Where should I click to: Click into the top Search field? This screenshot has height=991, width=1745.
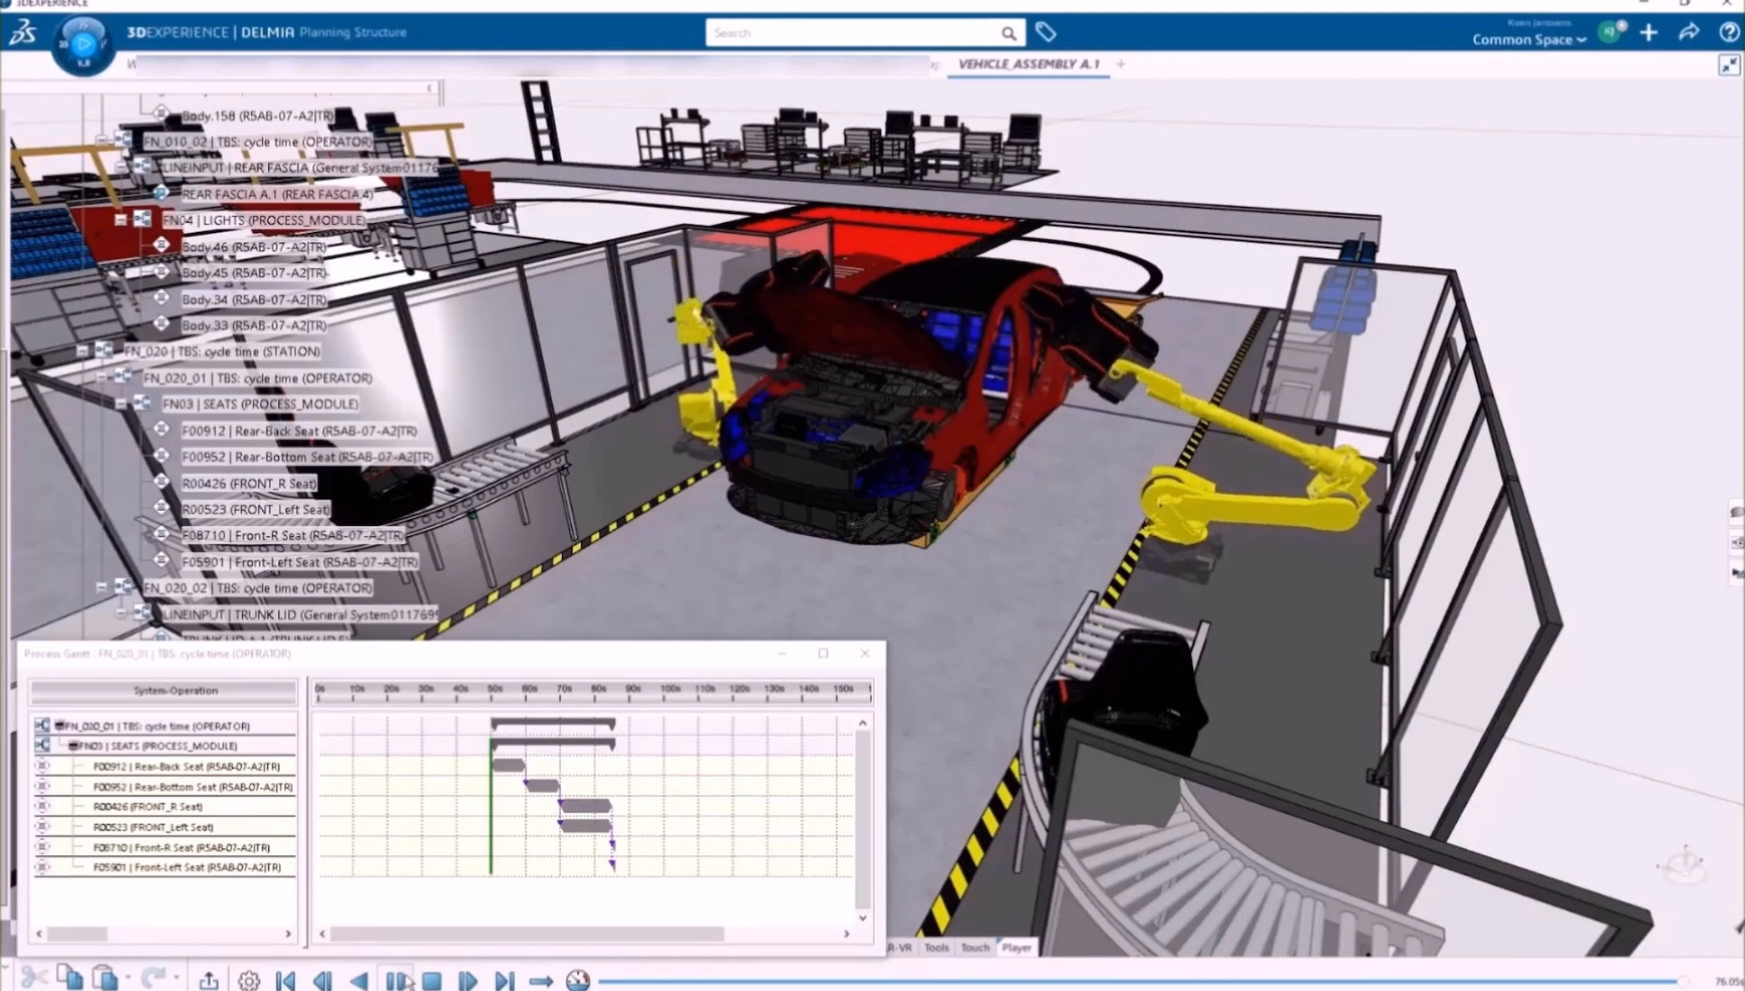[x=852, y=33]
